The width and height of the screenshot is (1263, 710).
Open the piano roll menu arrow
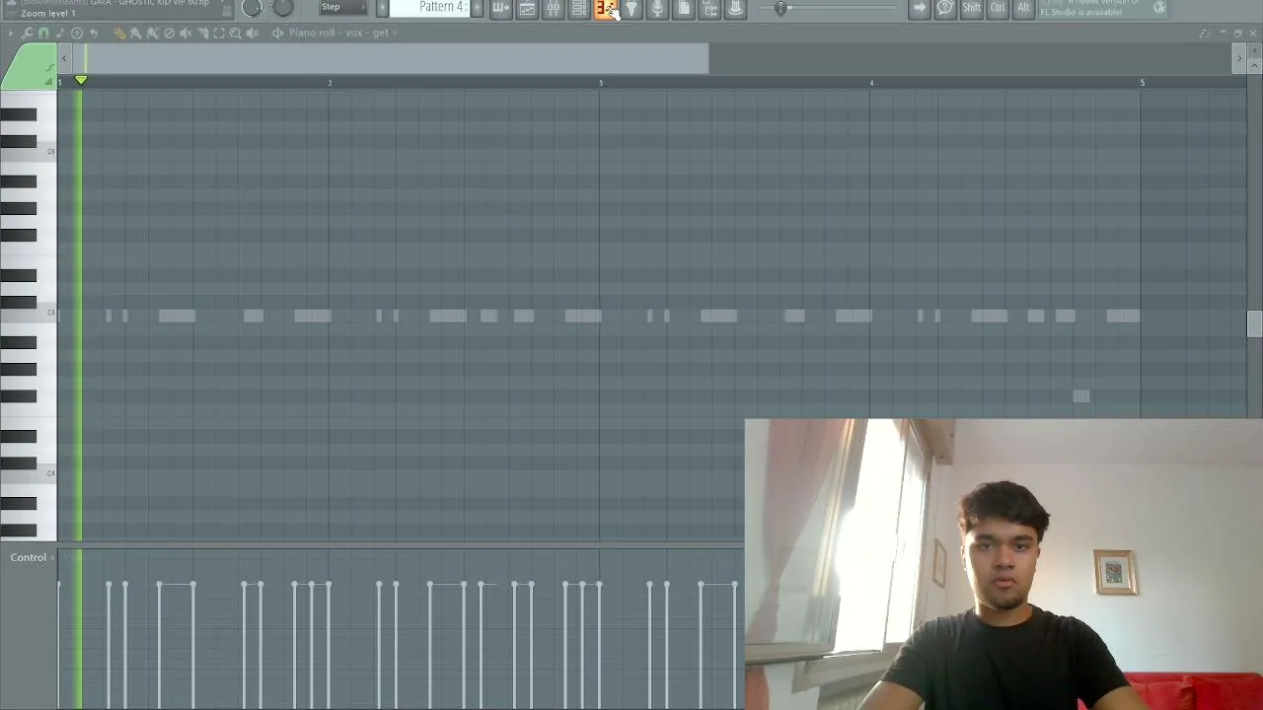[x=11, y=34]
